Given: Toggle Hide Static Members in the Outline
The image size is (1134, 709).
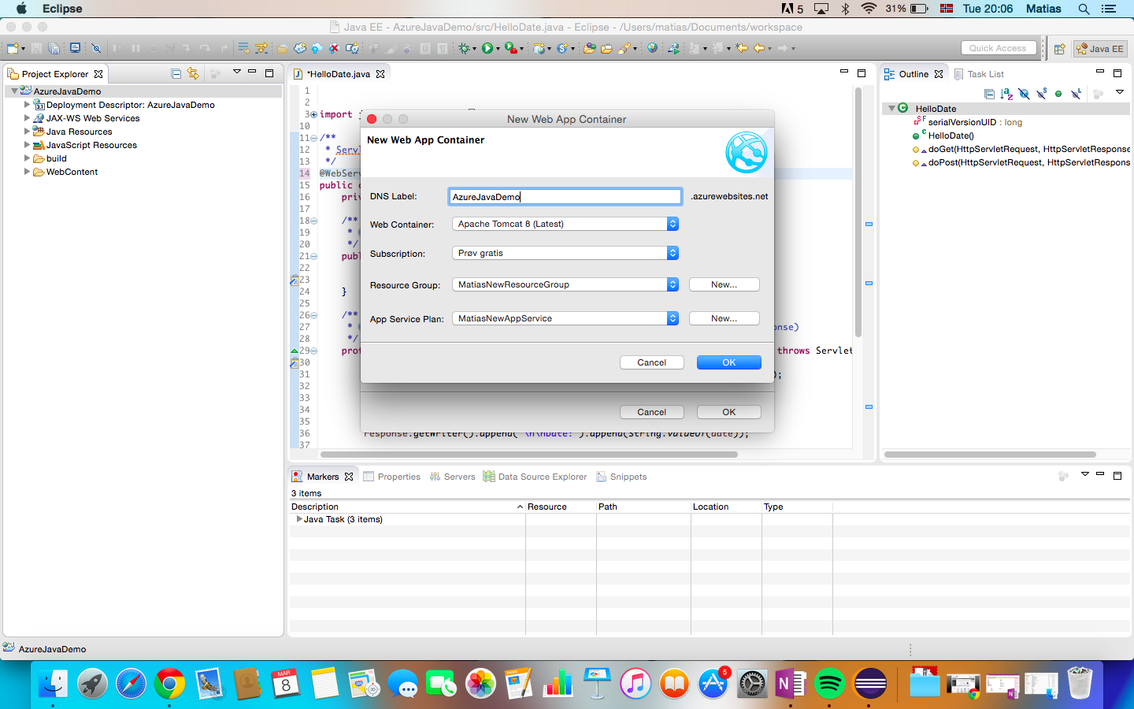Looking at the screenshot, I should tap(1041, 94).
